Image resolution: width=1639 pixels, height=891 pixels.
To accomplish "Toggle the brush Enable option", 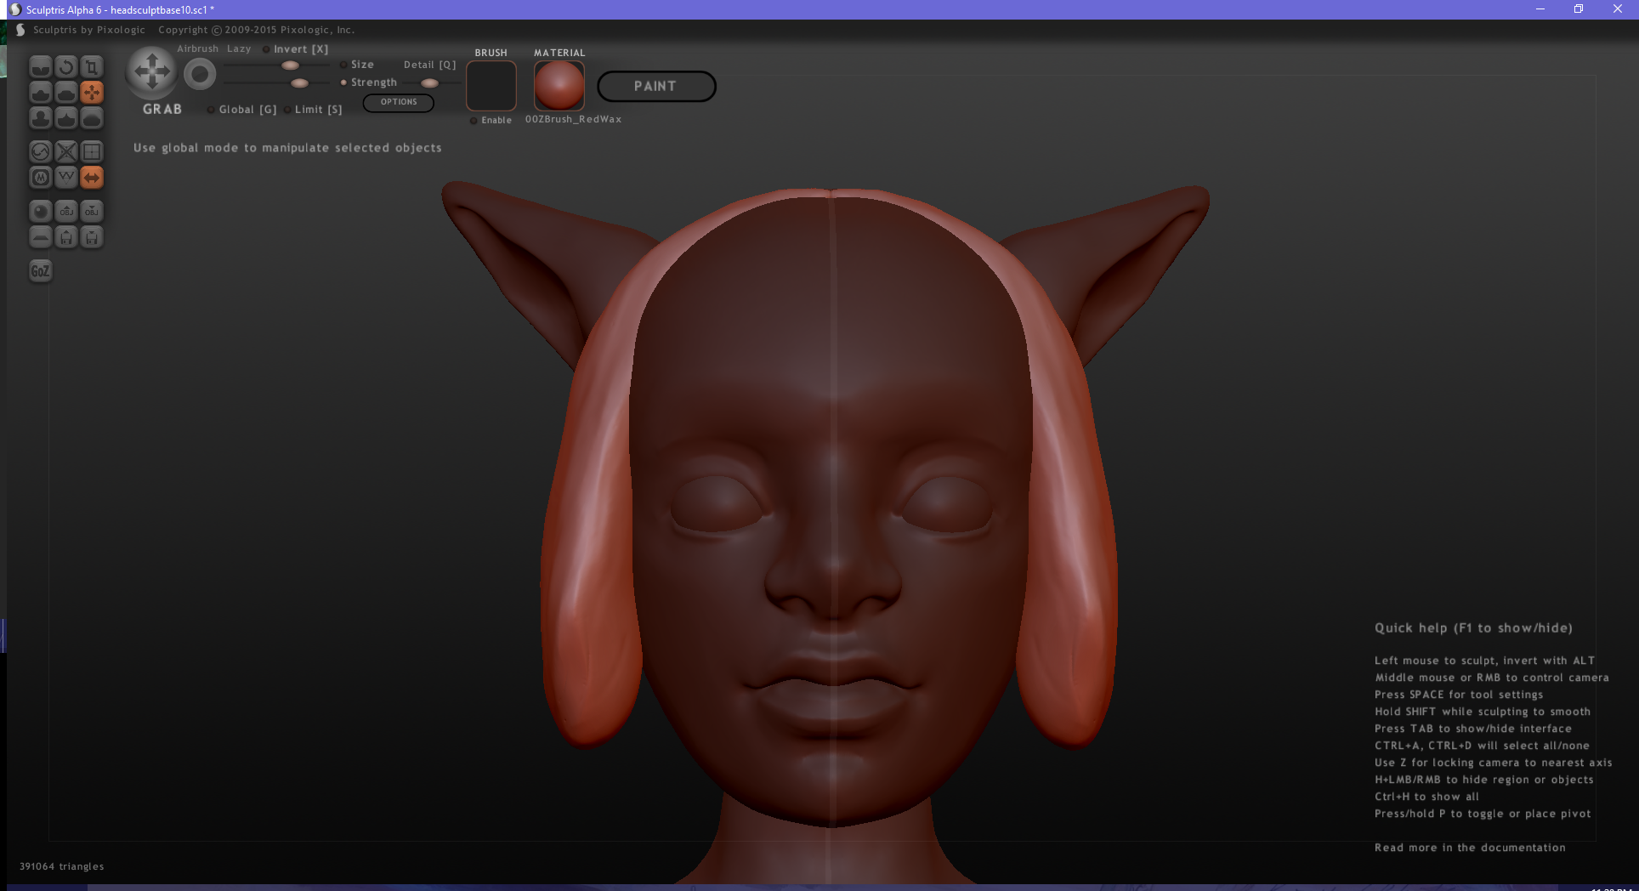I will point(474,121).
